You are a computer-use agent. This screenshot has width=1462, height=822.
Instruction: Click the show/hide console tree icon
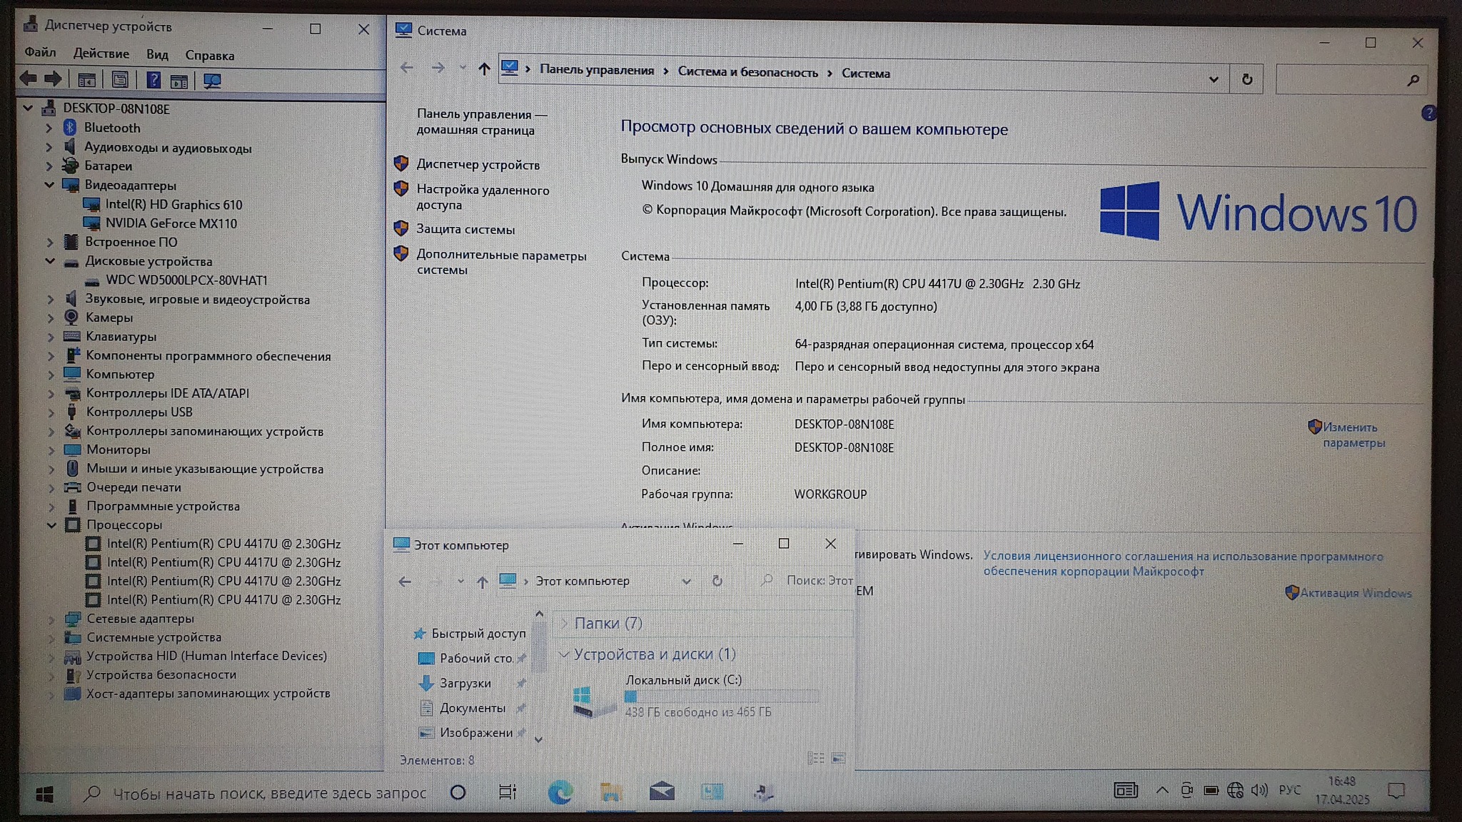click(x=86, y=81)
